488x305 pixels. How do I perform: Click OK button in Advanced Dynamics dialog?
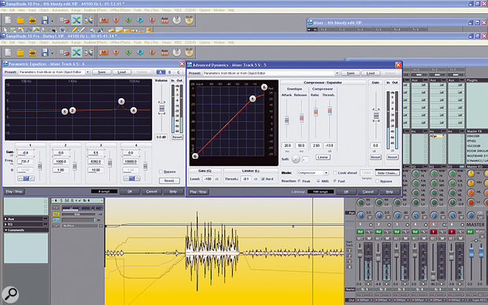[x=346, y=192]
